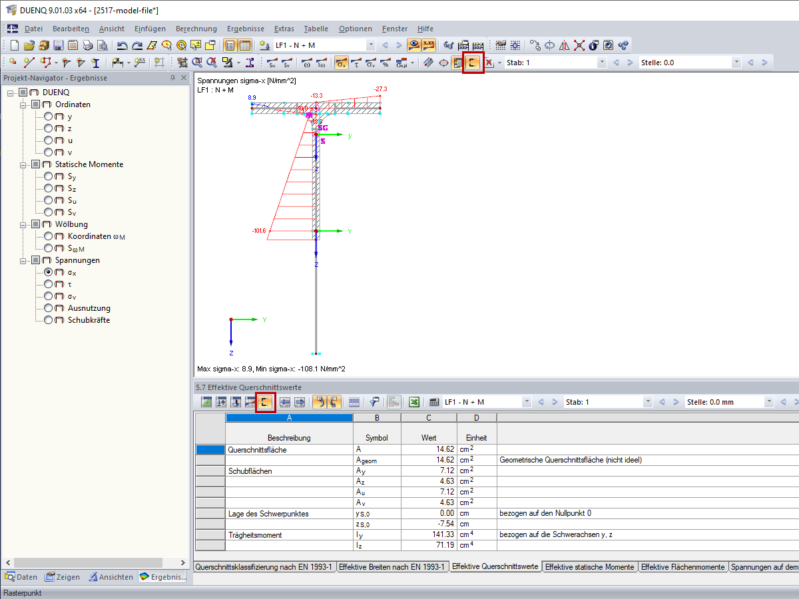Image resolution: width=799 pixels, height=599 pixels.
Task: Toggle display of result values (x.xx icon)
Action: [x=429, y=45]
